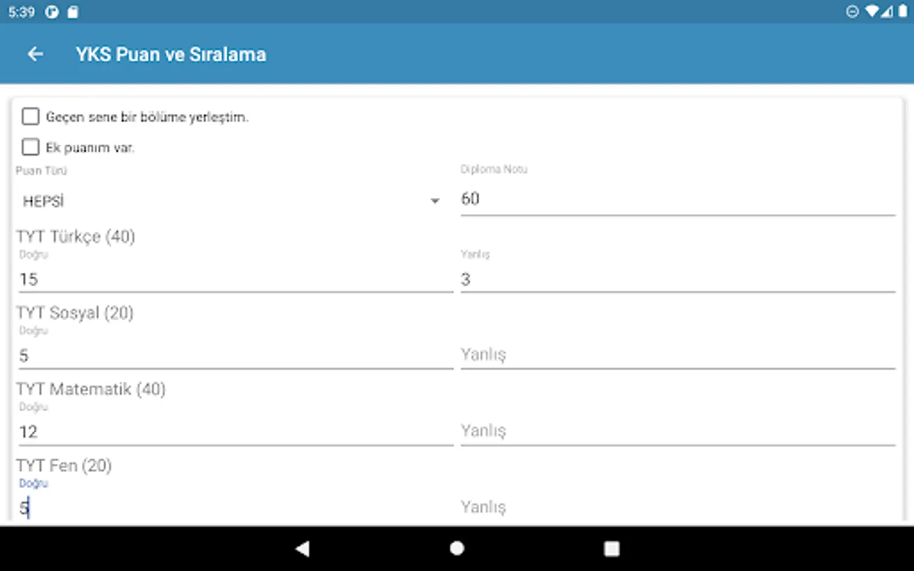The image size is (914, 571).
Task: Enable the 'Ek puanım var' checkbox
Action: pyautogui.click(x=30, y=147)
